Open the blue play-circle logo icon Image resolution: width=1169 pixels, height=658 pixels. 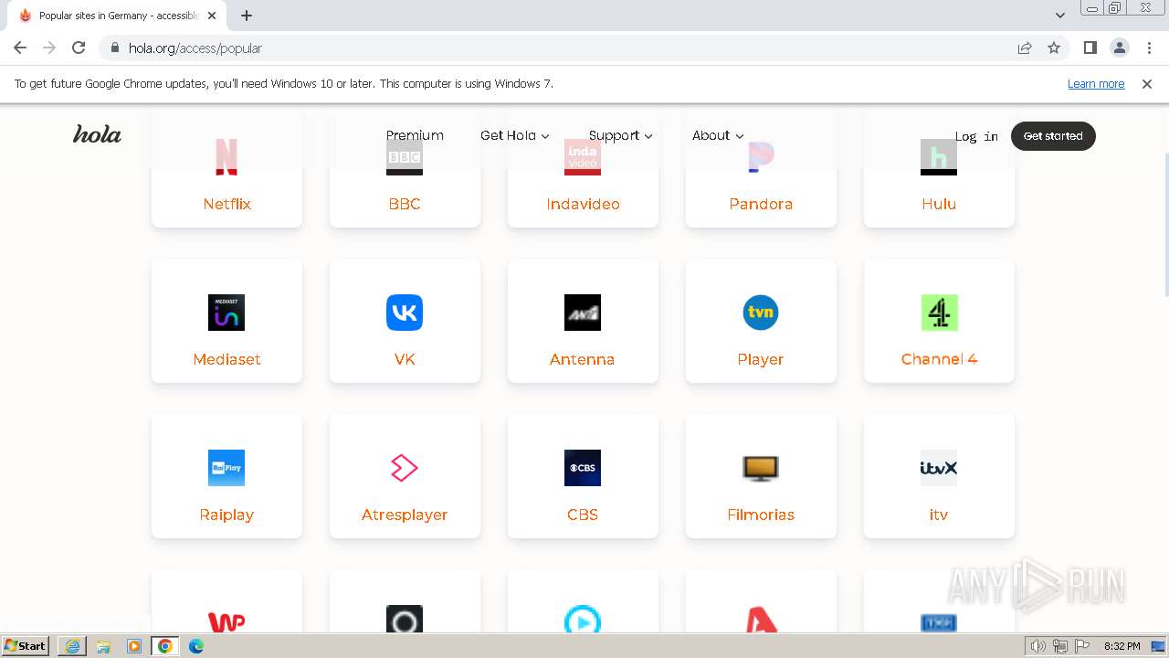[583, 620]
